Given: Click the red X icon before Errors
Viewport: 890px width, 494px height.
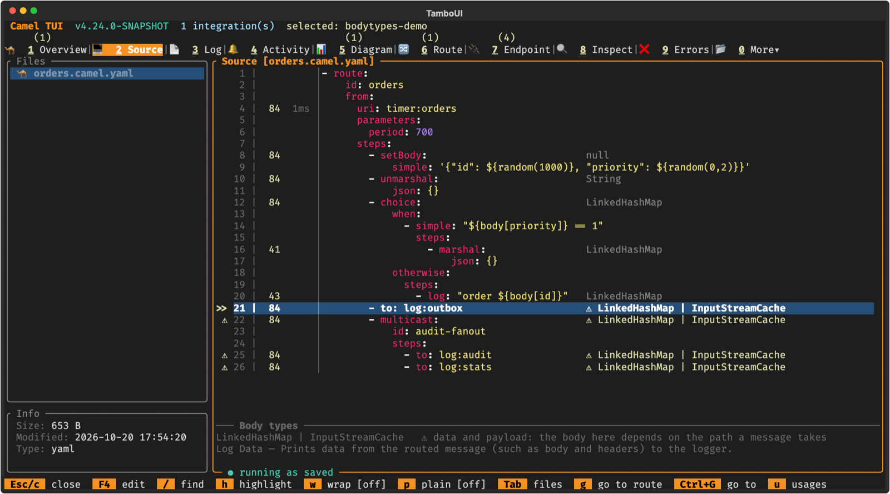Looking at the screenshot, I should click(x=644, y=50).
